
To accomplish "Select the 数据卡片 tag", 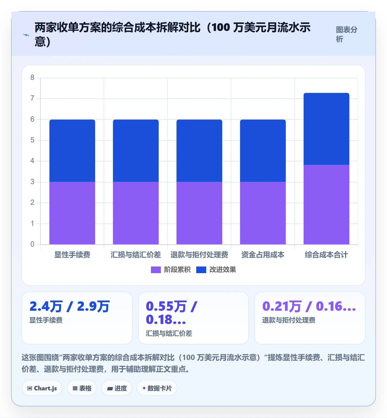I will (157, 388).
